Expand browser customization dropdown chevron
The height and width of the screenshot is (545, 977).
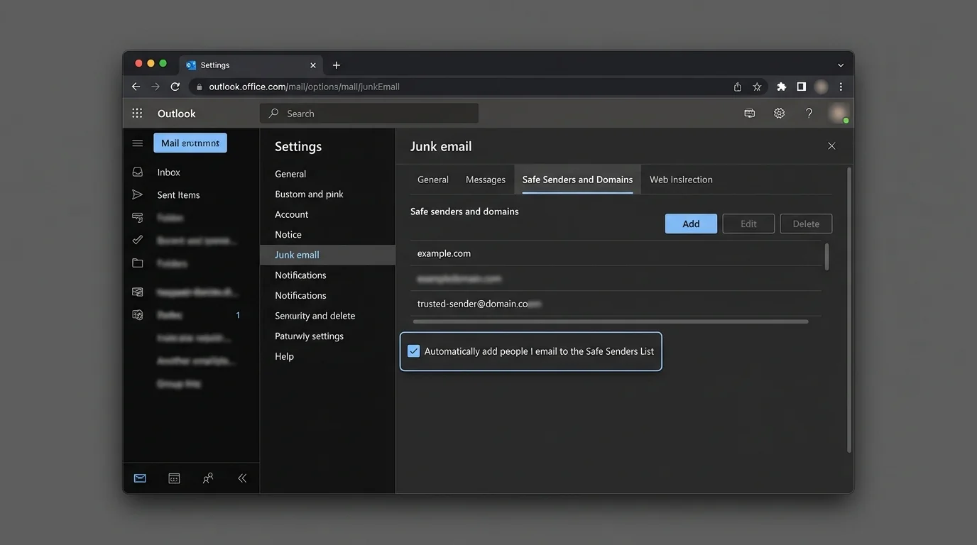point(841,65)
